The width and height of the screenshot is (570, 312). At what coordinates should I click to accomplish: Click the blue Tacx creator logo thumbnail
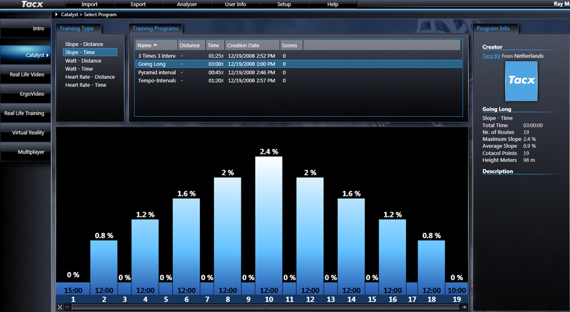[x=521, y=81]
